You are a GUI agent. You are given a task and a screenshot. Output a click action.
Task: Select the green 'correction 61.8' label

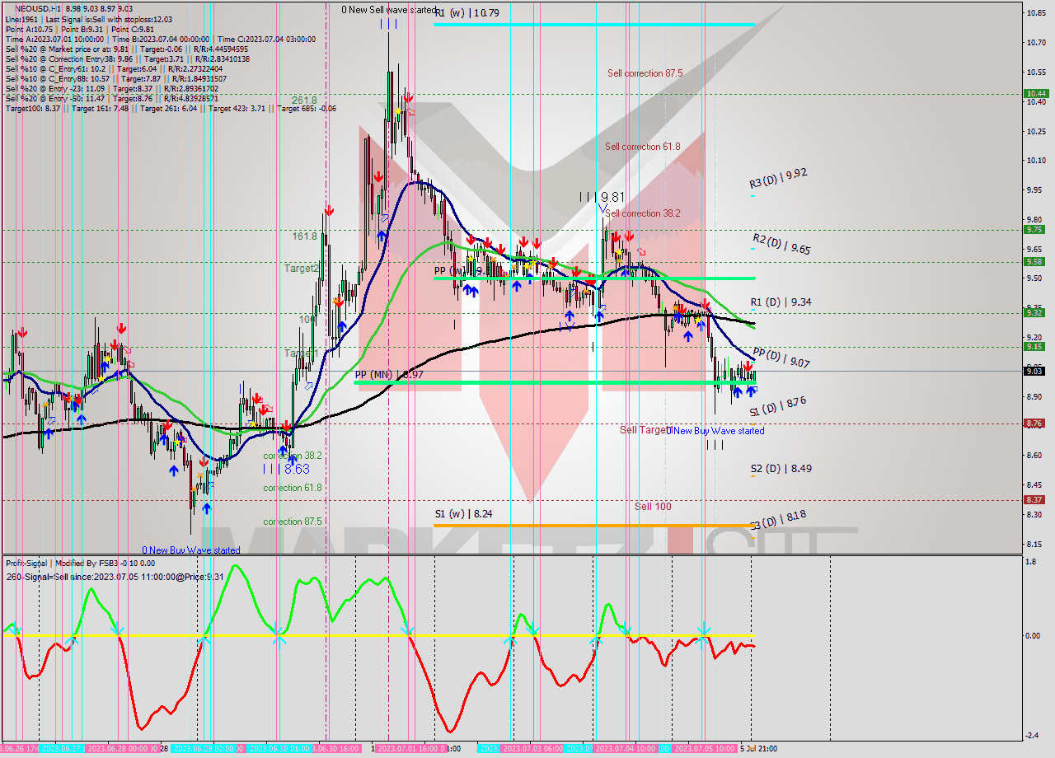[293, 488]
